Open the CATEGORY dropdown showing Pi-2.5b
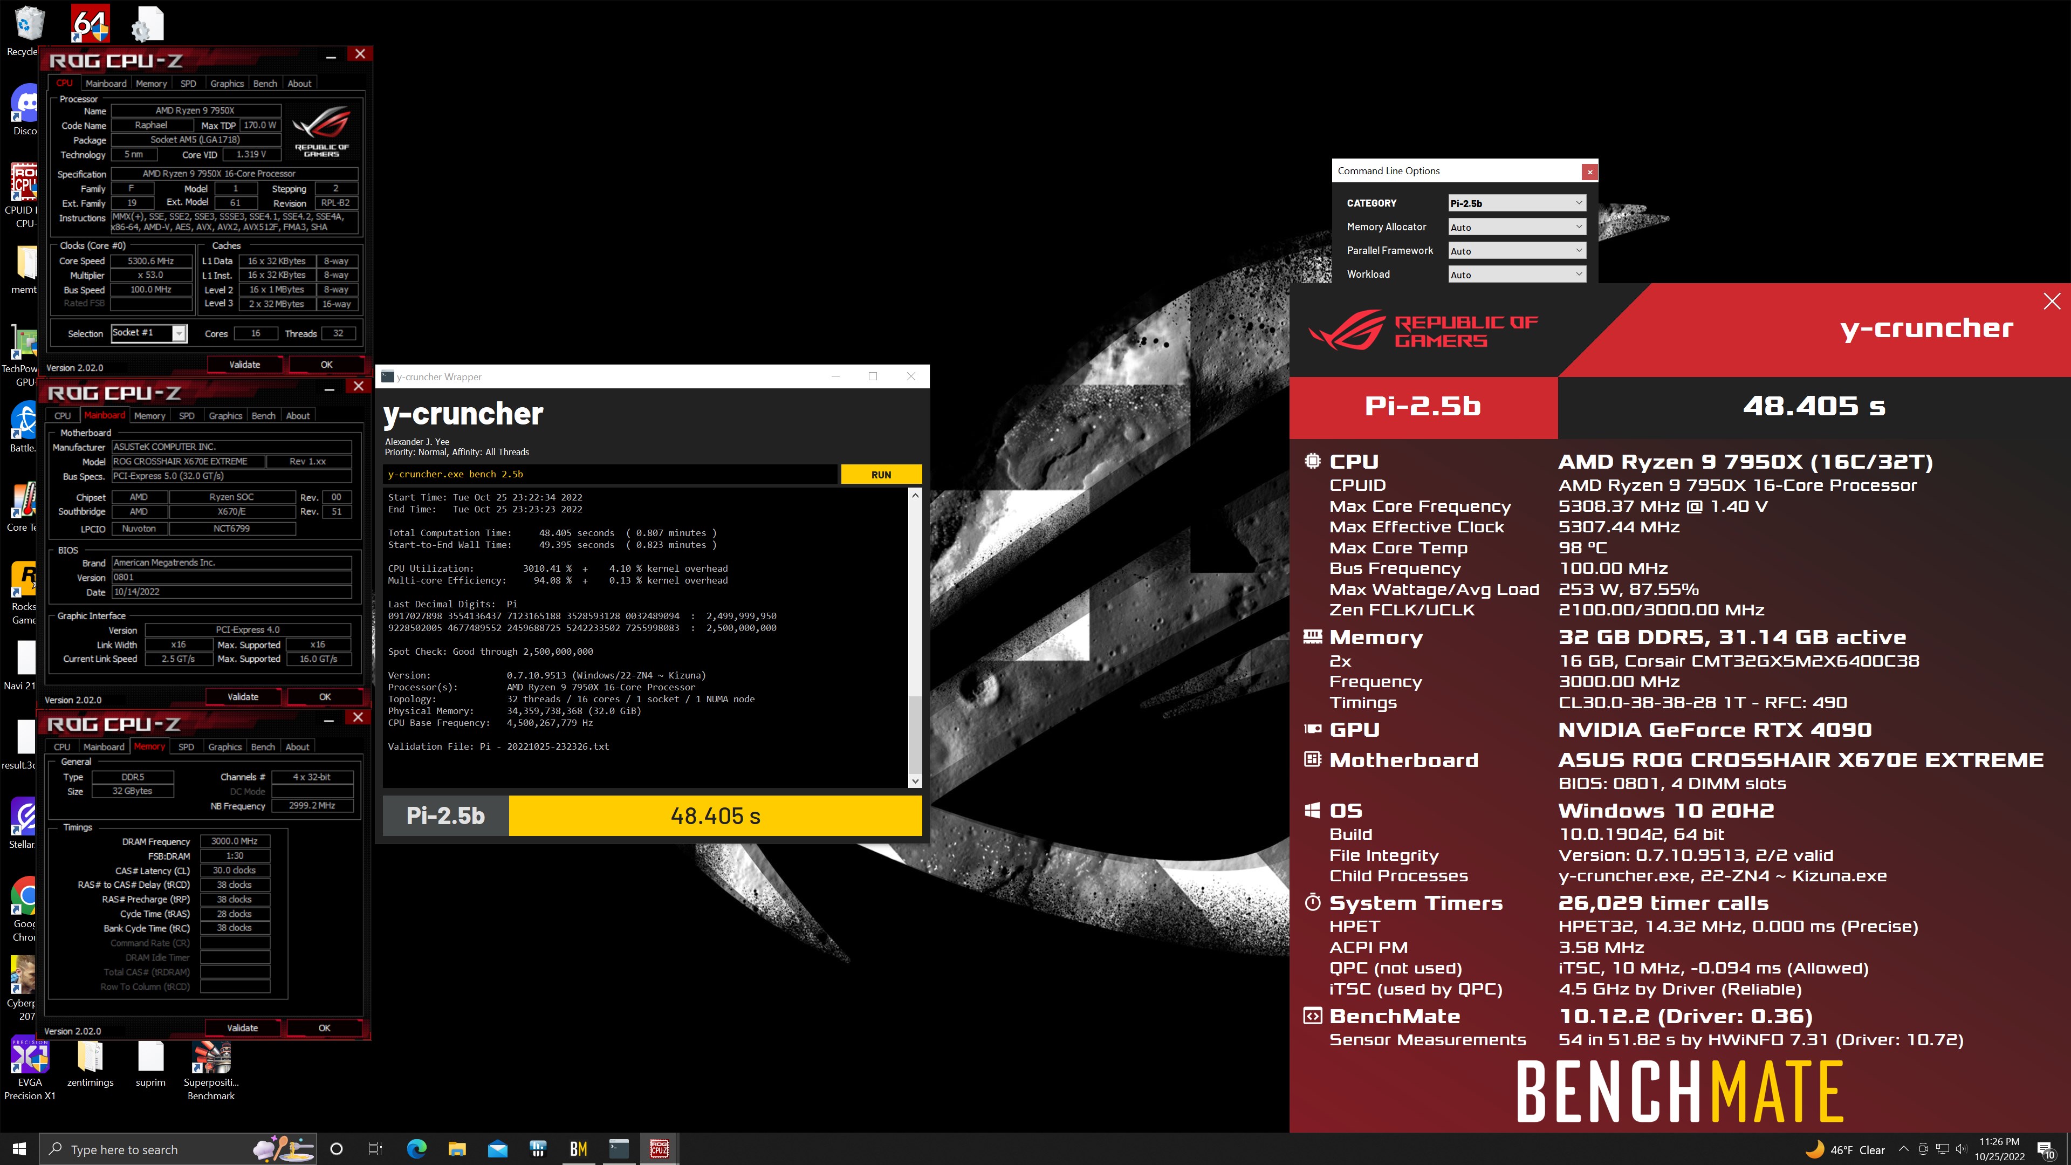Screen dimensions: 2071x1165 (1516, 203)
